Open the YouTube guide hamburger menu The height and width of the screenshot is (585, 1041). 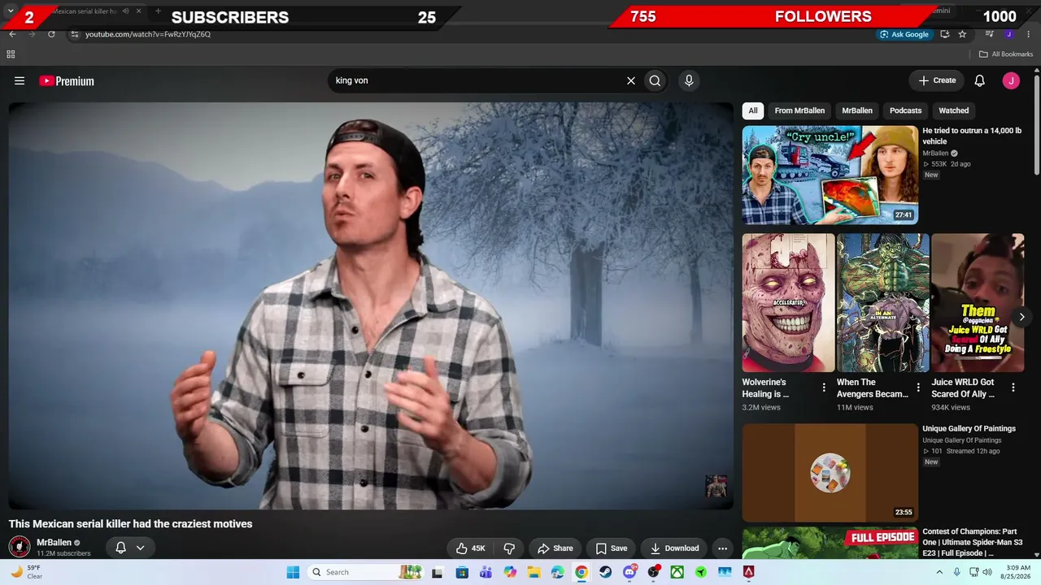20,80
